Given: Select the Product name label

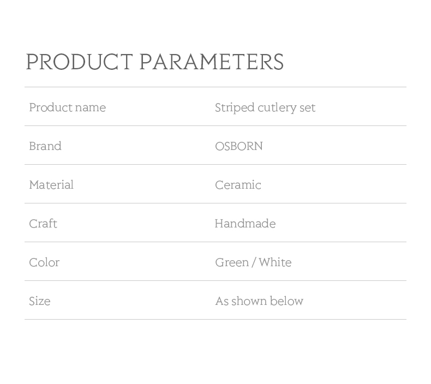Looking at the screenshot, I should [67, 107].
